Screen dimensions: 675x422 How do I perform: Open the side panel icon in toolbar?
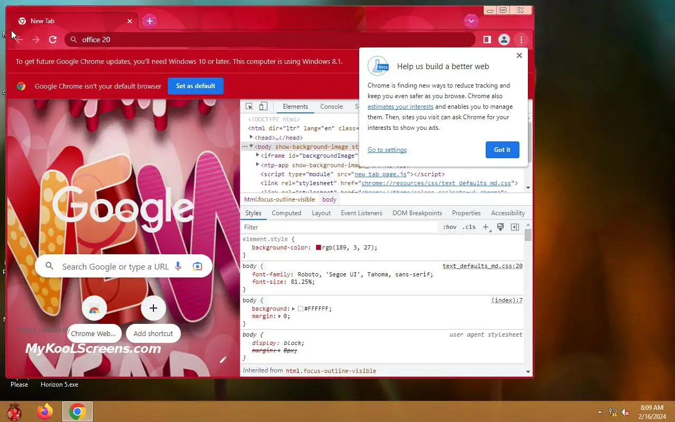click(487, 40)
